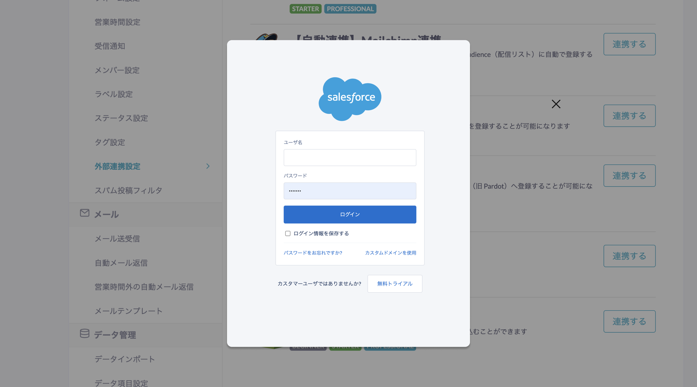Screen dimensions: 697x387
Task: Open メンバー設定 in sidebar
Action: click(117, 70)
